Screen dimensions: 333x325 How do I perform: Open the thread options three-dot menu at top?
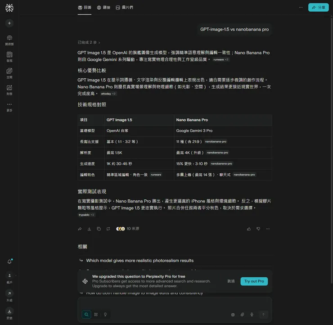point(301,8)
